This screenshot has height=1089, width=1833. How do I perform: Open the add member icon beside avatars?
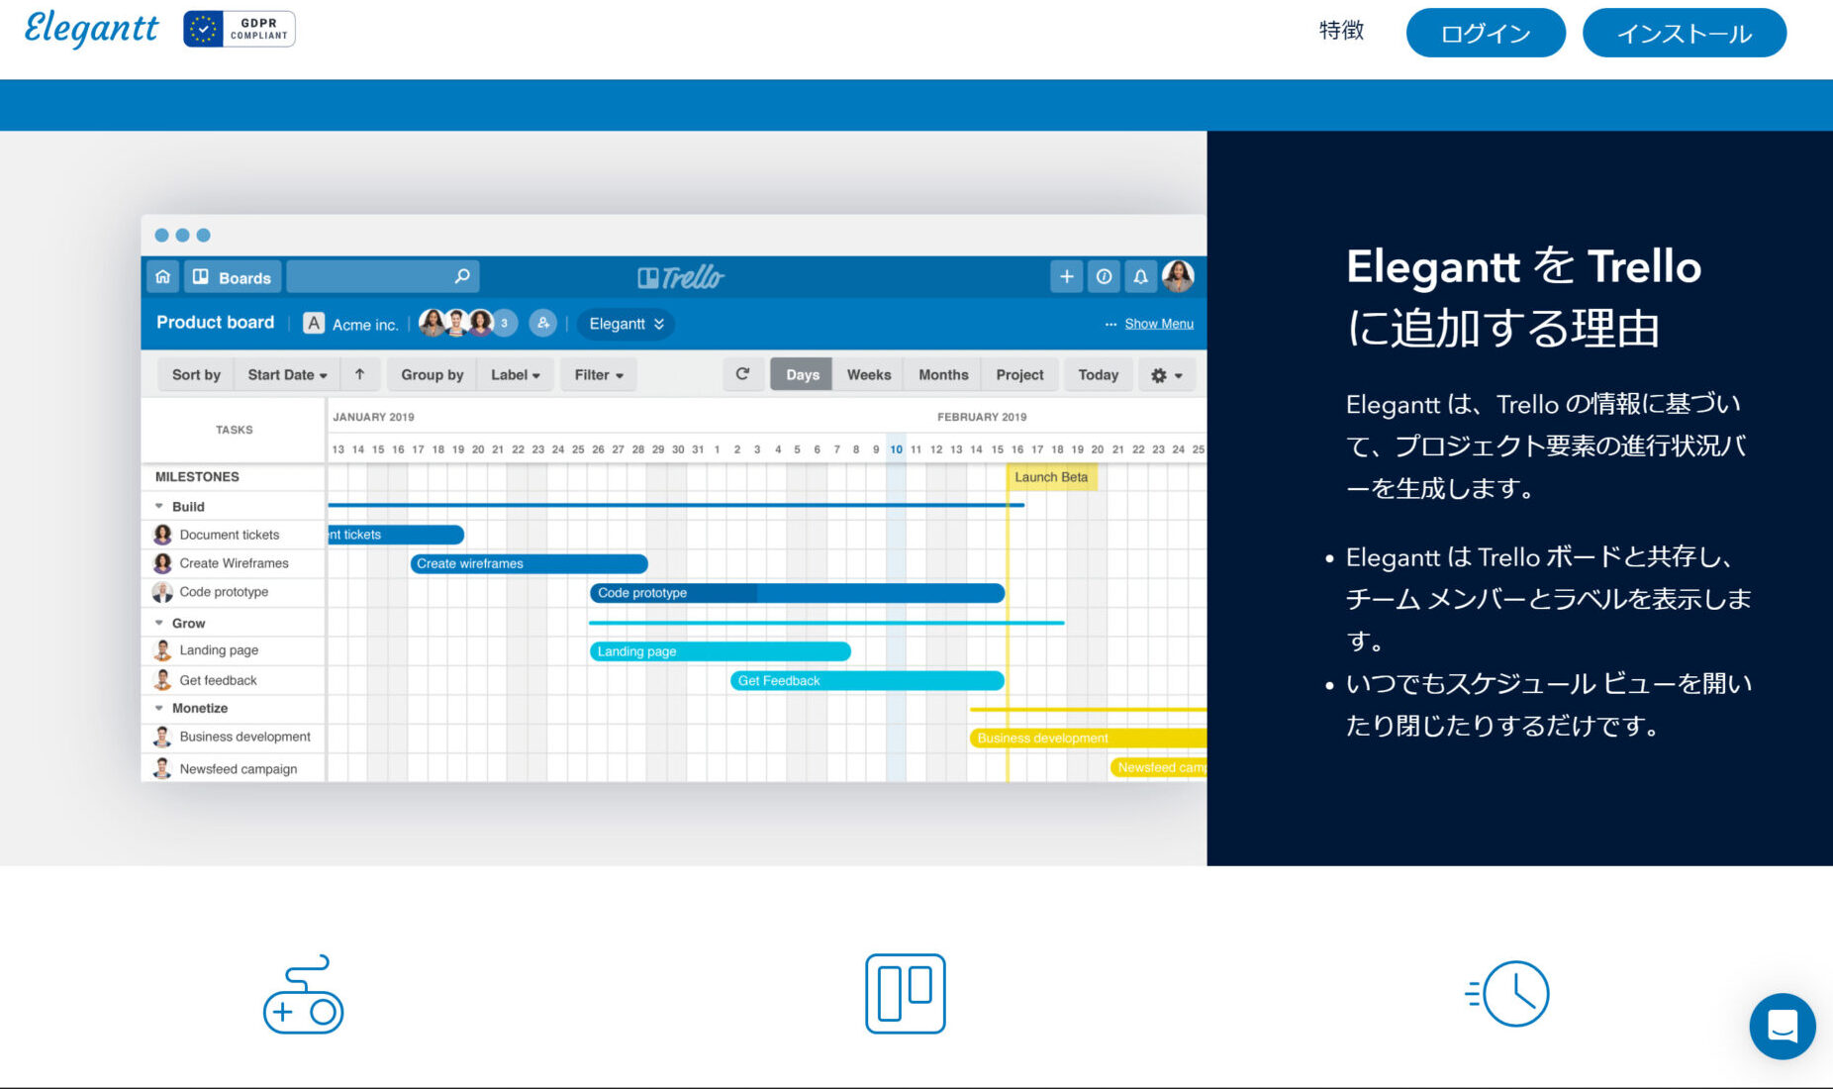click(x=542, y=324)
